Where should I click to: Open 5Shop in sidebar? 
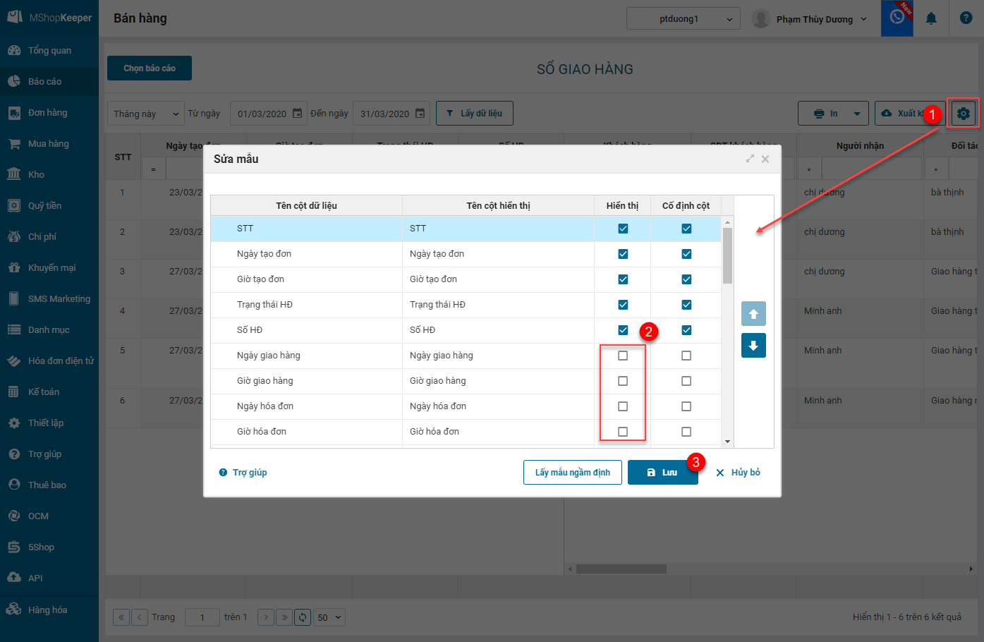(49, 547)
